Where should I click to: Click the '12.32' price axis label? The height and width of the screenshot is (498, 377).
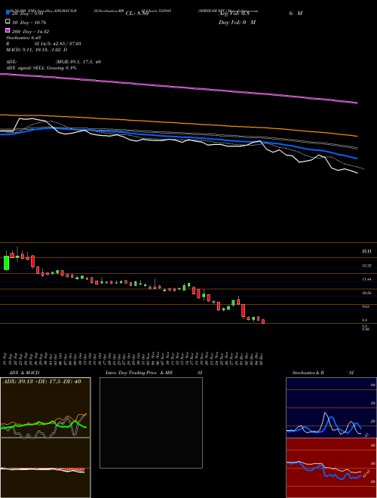(x=367, y=266)
